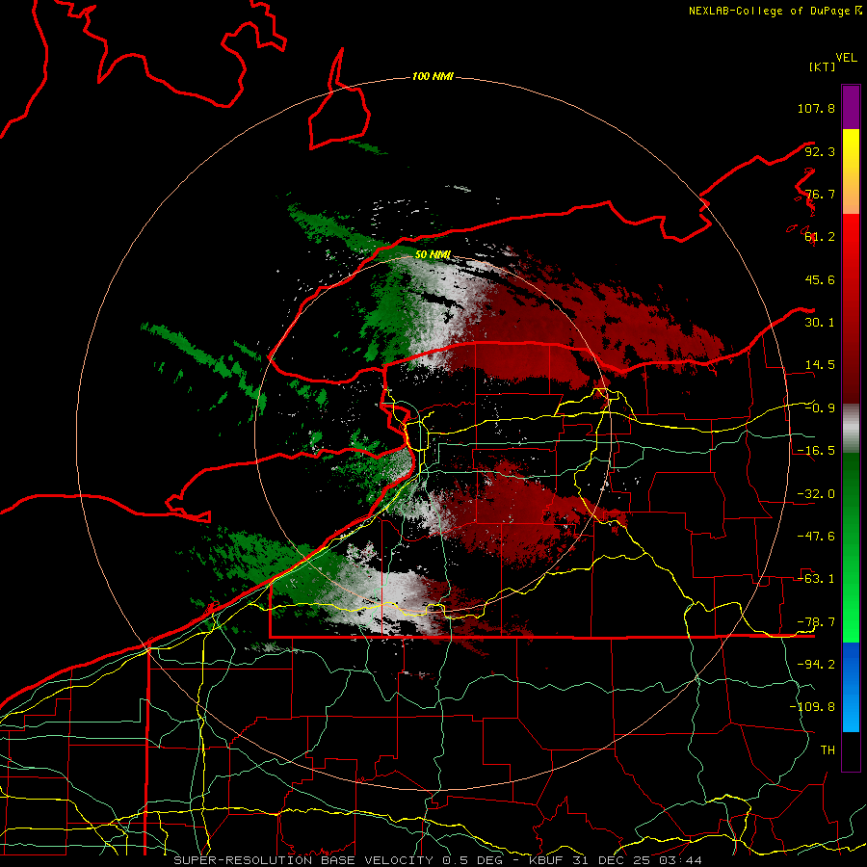This screenshot has height=867, width=867.
Task: Click the 100 NMI range ring label
Action: [x=433, y=76]
